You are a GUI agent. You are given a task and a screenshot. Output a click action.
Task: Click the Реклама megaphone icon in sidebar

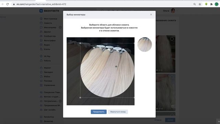coord(41,81)
